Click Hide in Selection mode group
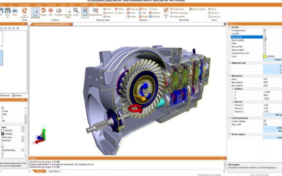The image size is (282, 176). (107, 17)
